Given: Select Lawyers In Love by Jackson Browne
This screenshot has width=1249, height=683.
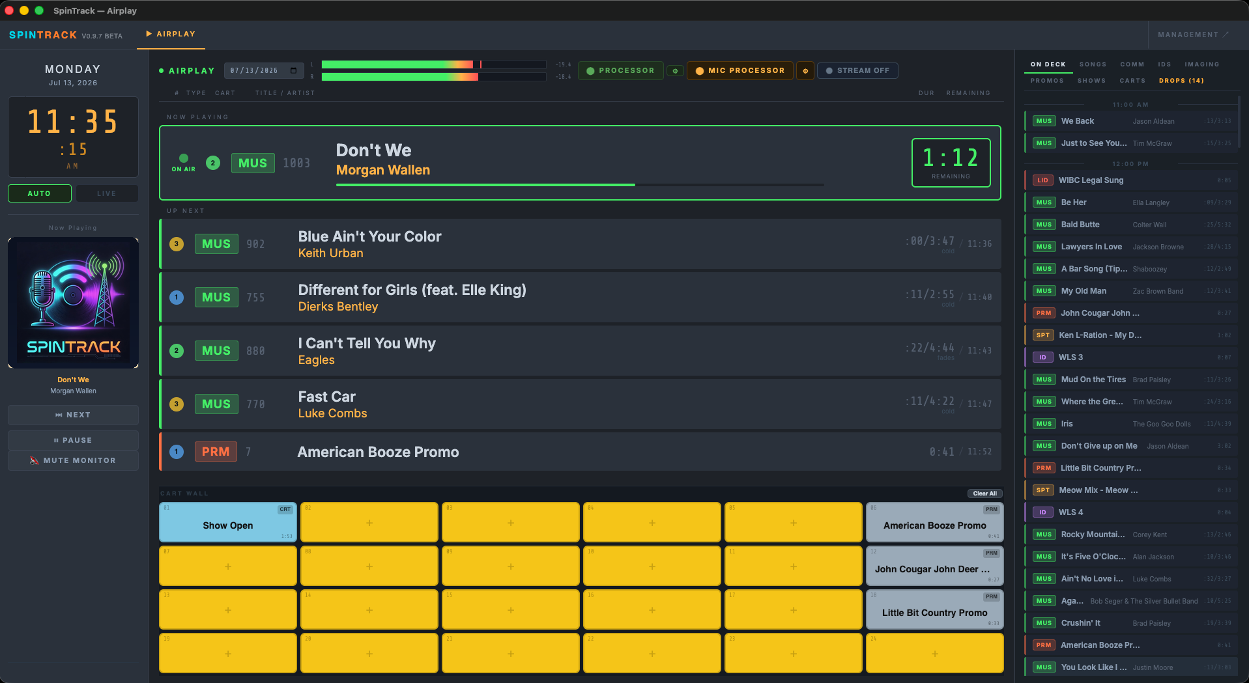Looking at the screenshot, I should point(1130,247).
